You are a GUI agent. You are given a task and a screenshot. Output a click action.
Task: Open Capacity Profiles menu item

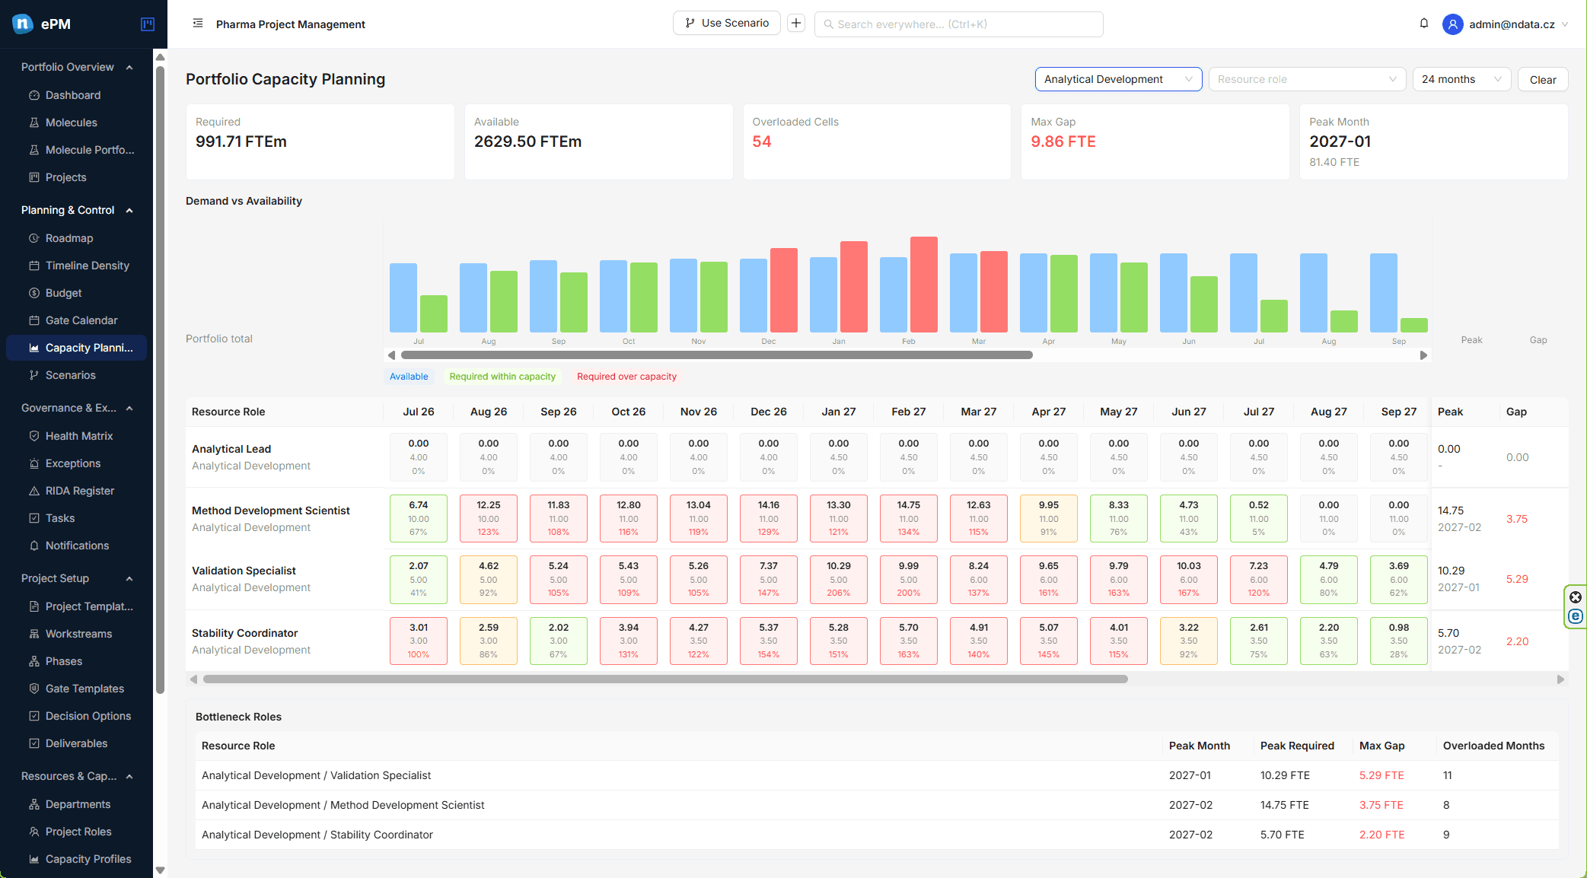pos(76,859)
